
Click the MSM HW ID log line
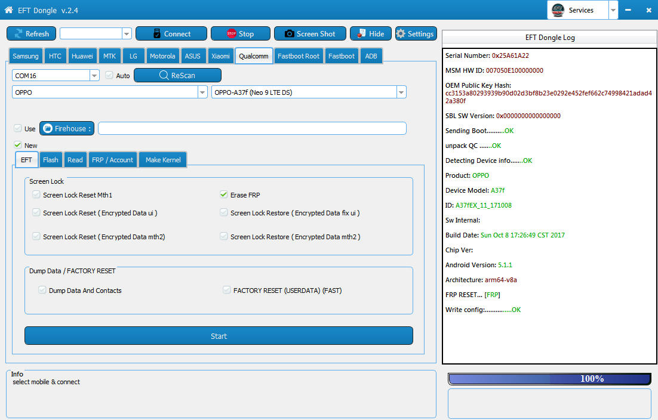click(494, 70)
